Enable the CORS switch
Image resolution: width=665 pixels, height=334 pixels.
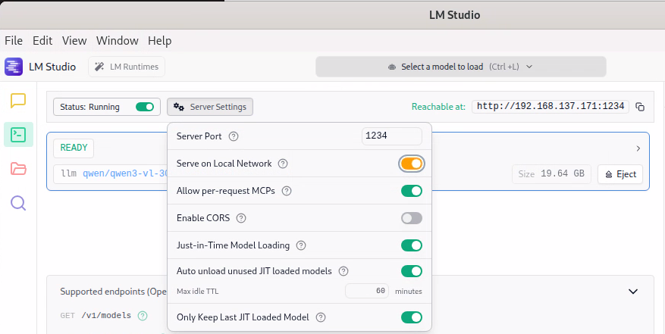(x=412, y=218)
